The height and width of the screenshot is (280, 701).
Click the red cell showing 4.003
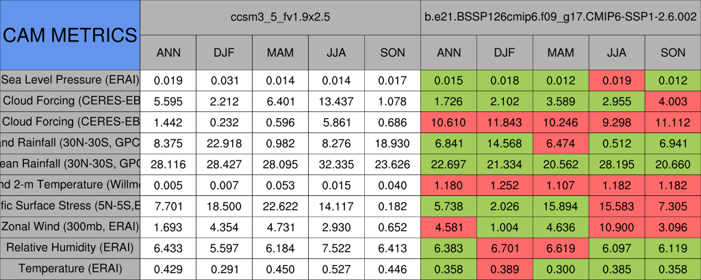[673, 101]
